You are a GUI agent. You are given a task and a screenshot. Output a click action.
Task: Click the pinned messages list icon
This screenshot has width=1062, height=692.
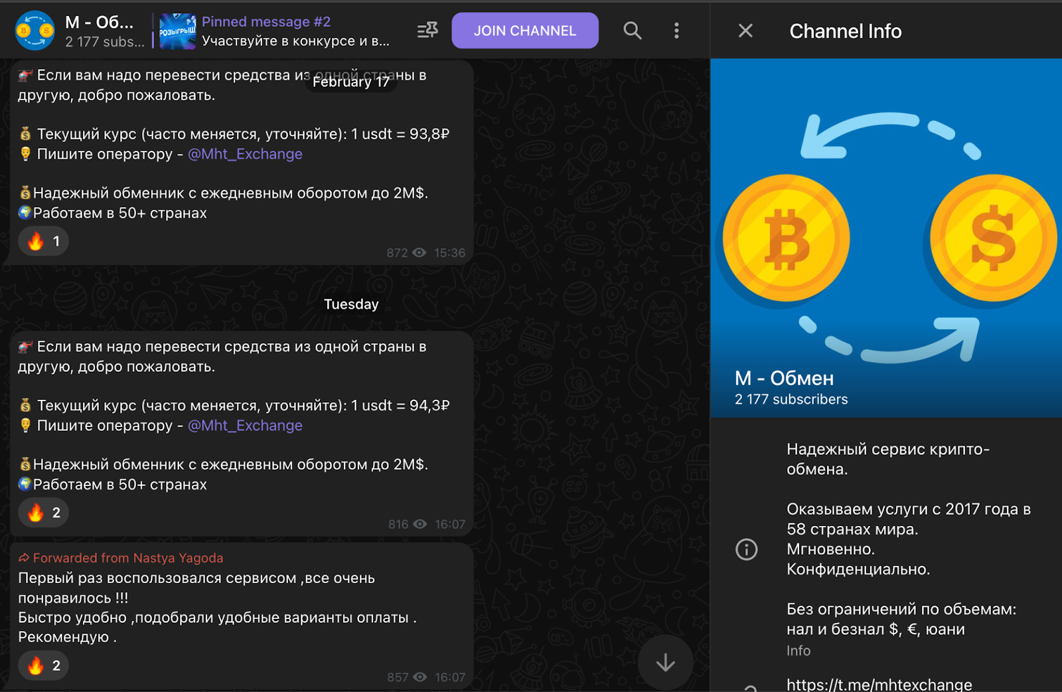click(427, 31)
